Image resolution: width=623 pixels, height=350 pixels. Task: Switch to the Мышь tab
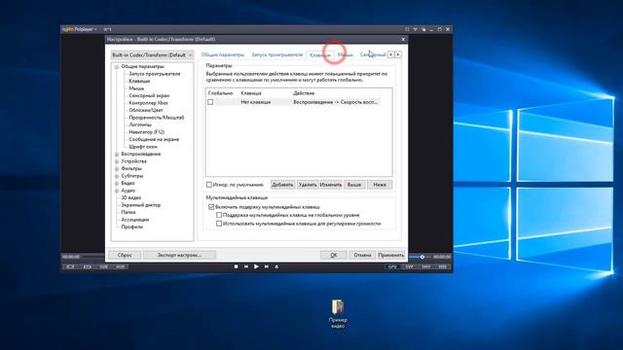tap(345, 54)
